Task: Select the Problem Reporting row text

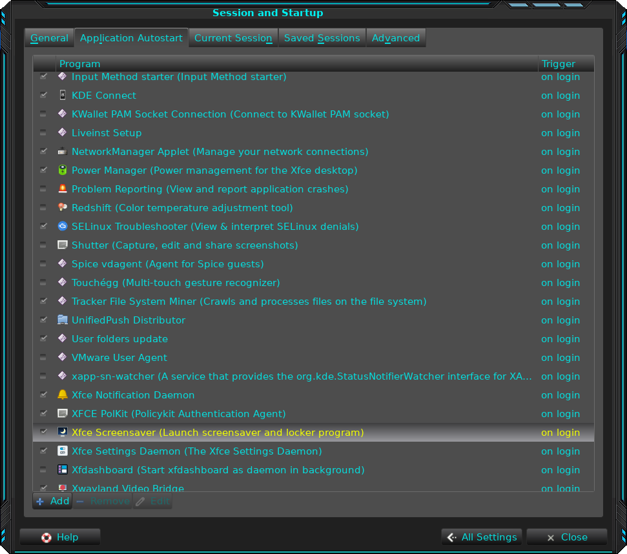Action: pyautogui.click(x=209, y=189)
